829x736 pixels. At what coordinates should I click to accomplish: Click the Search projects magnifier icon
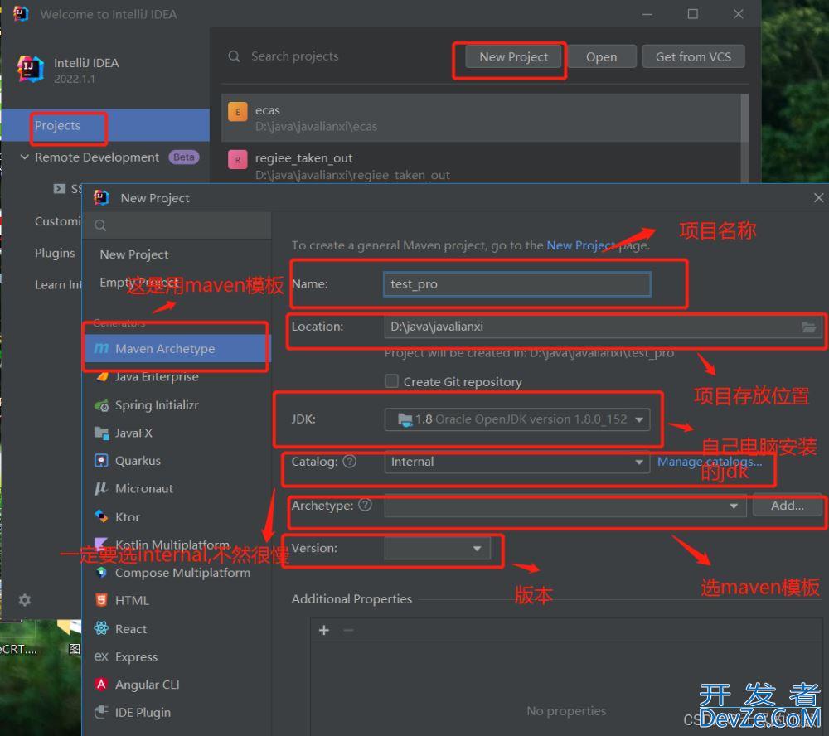[235, 56]
